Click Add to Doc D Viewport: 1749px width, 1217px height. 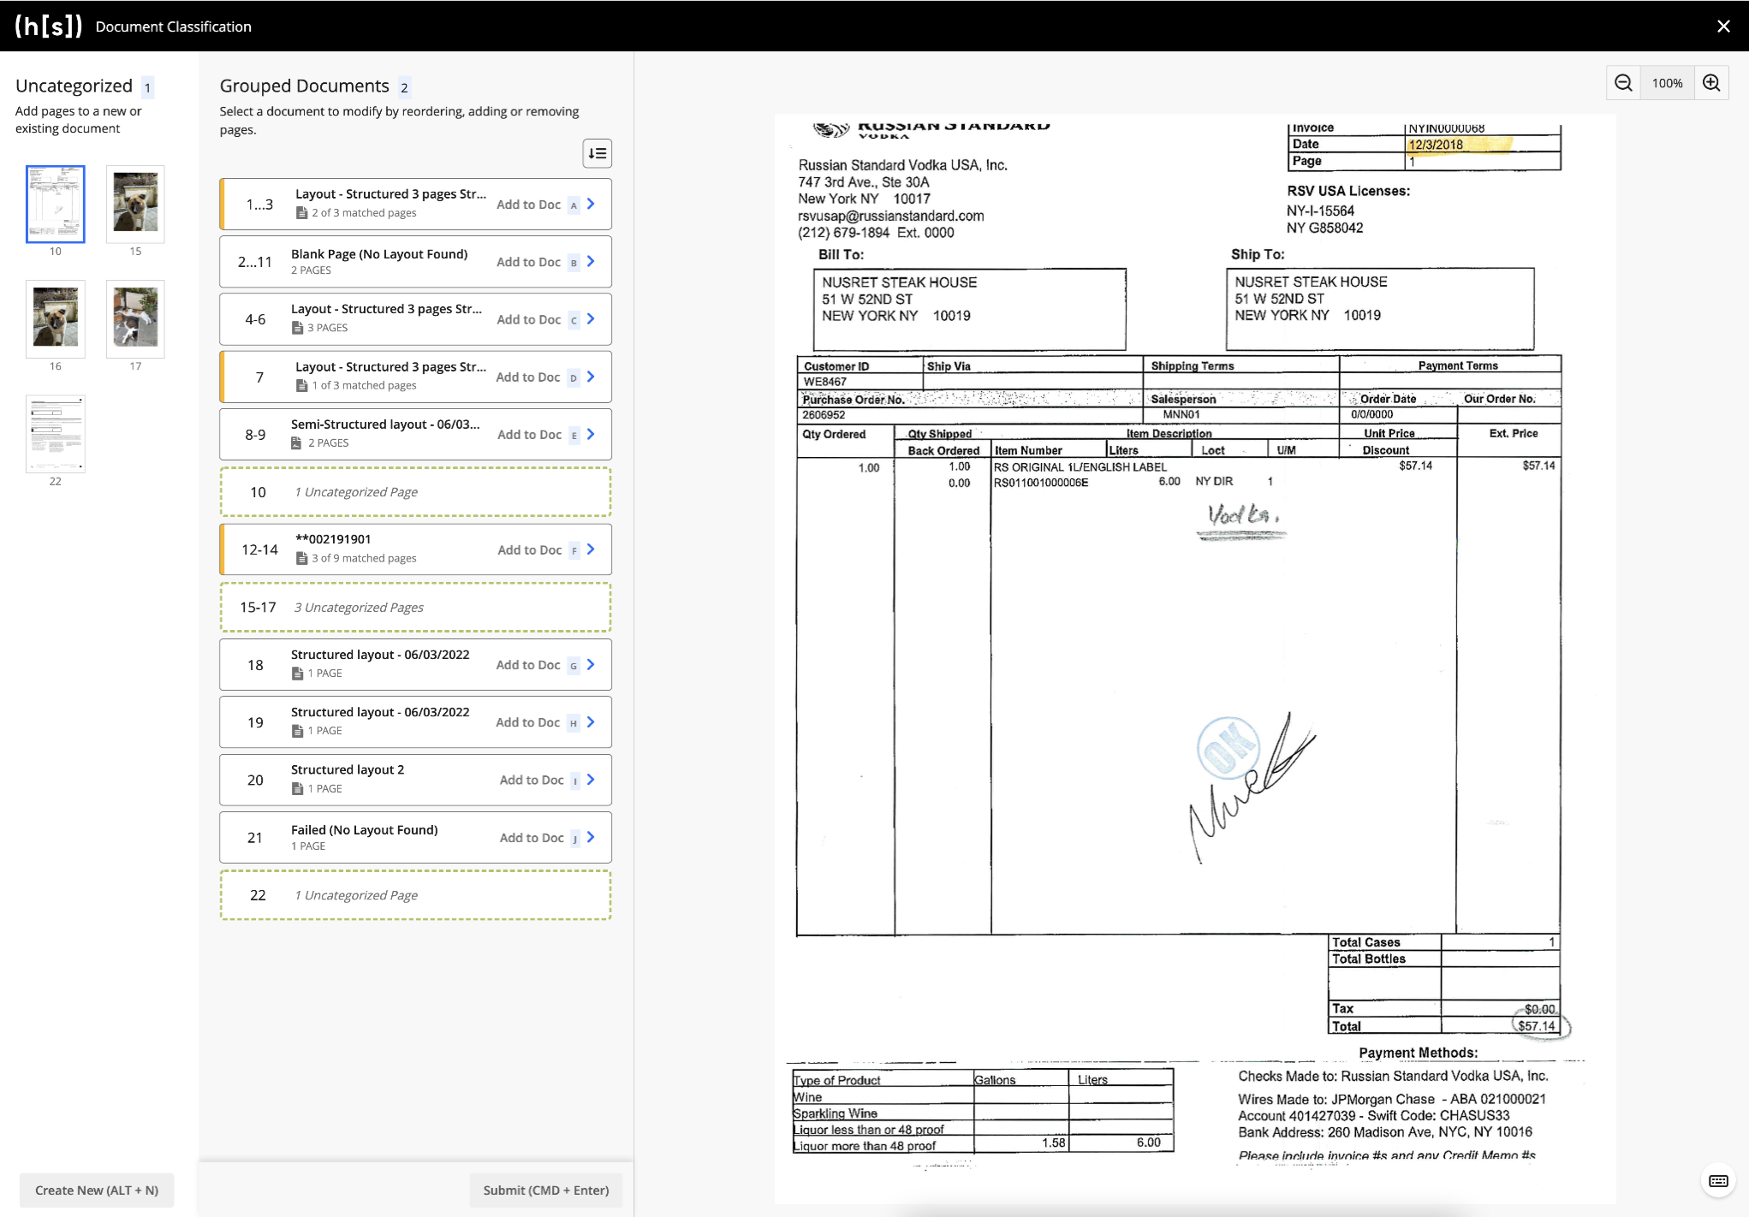pos(538,377)
